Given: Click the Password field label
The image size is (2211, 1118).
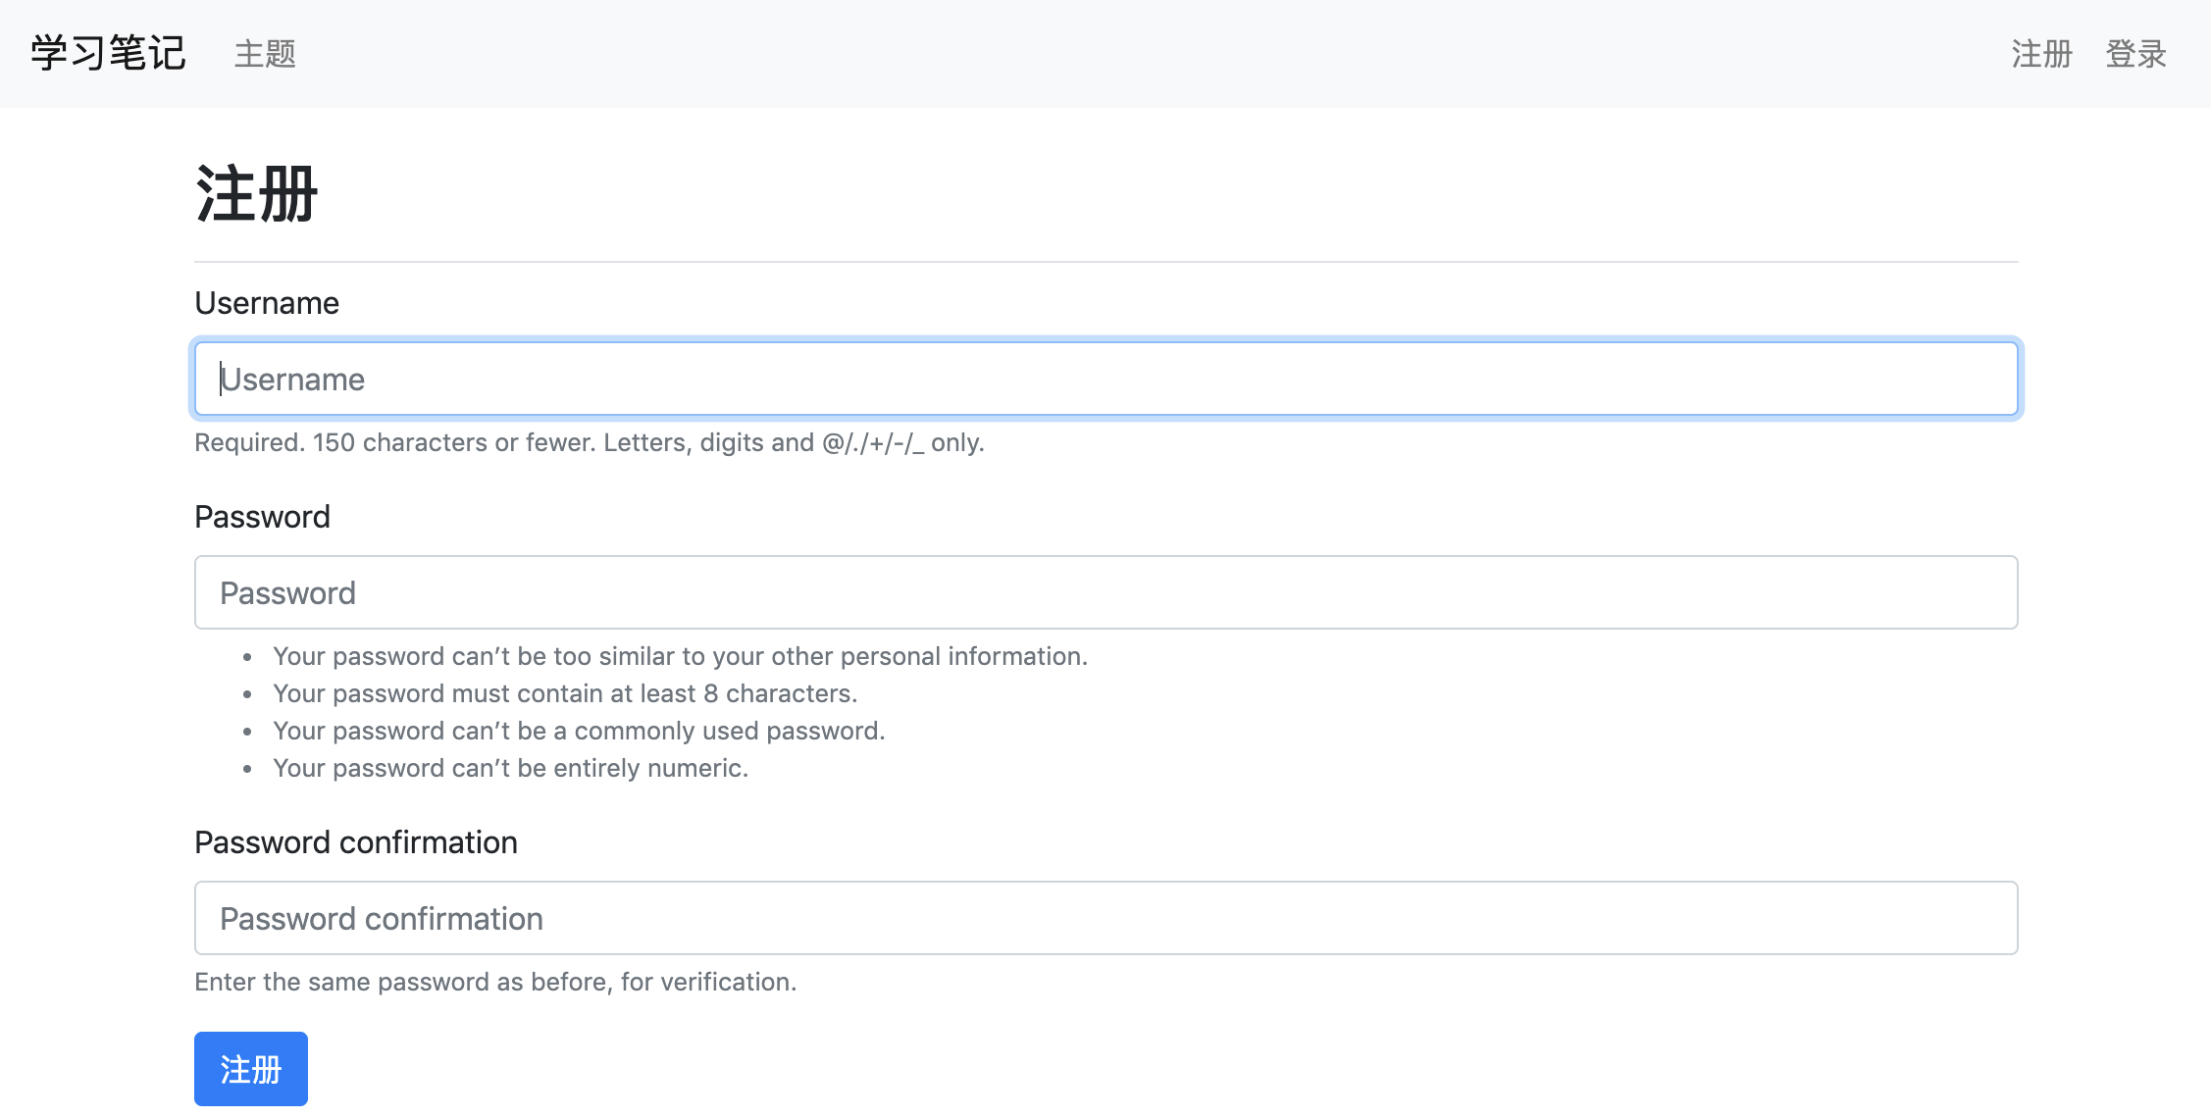Looking at the screenshot, I should (x=262, y=517).
